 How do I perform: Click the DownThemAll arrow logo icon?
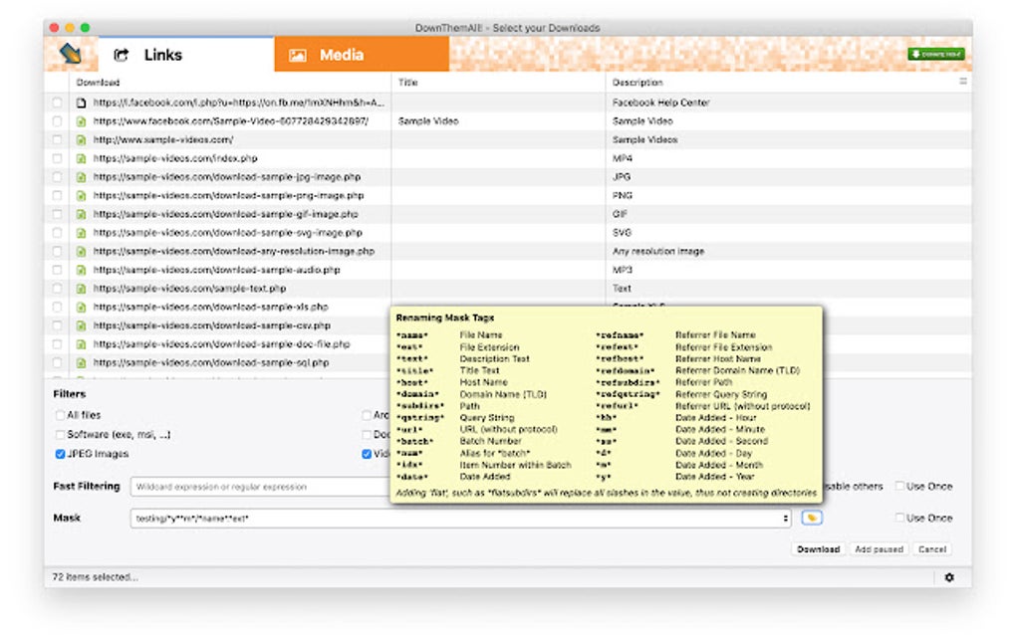[x=68, y=54]
